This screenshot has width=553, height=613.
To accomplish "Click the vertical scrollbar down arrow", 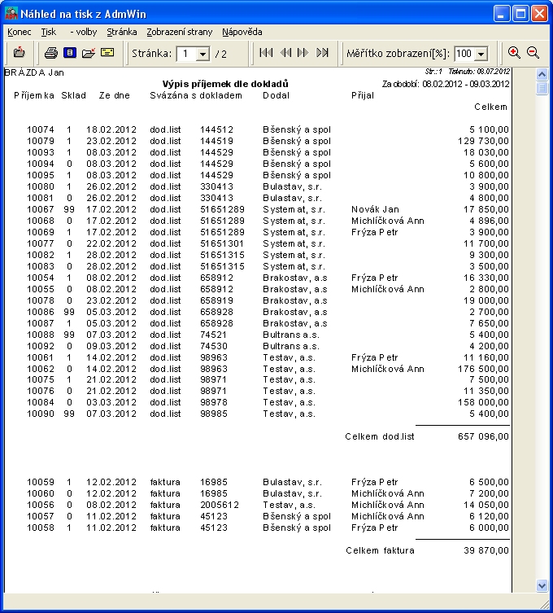I will pos(542,585).
